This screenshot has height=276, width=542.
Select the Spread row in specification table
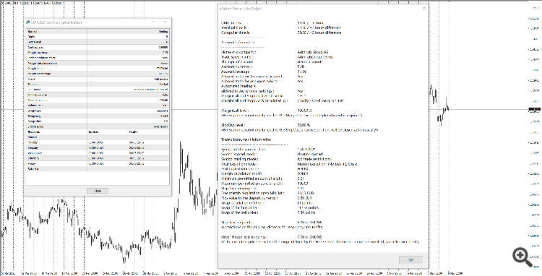(98, 32)
